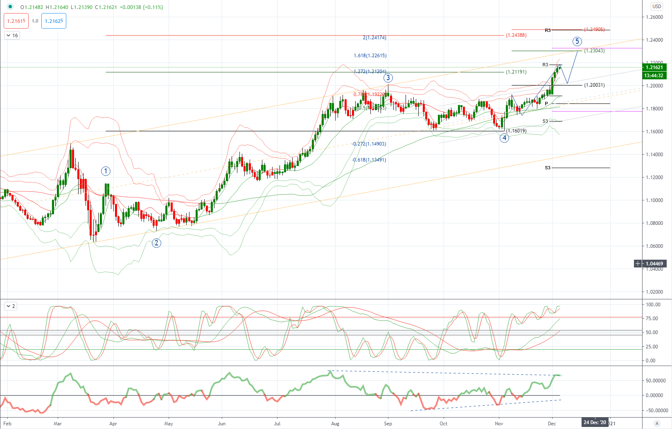Viewport: 672px width, 429px height.
Task: Click Fibonacci label -0.272(1.14903)
Action: click(x=369, y=144)
